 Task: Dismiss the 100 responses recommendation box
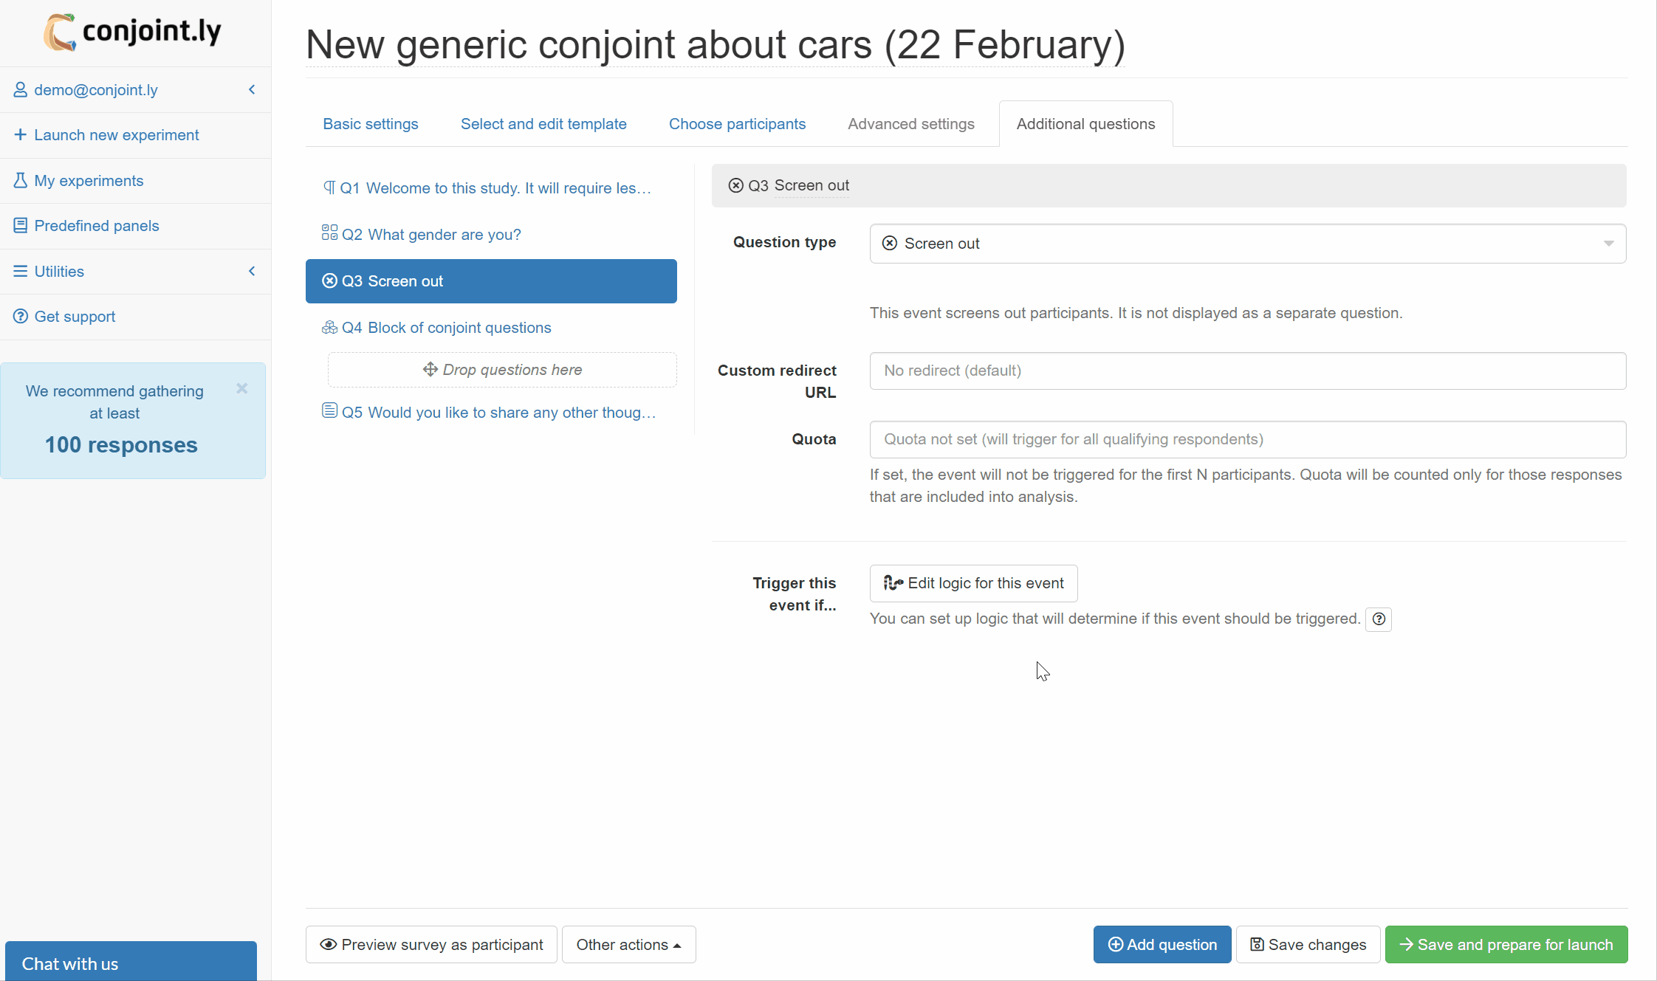click(241, 388)
